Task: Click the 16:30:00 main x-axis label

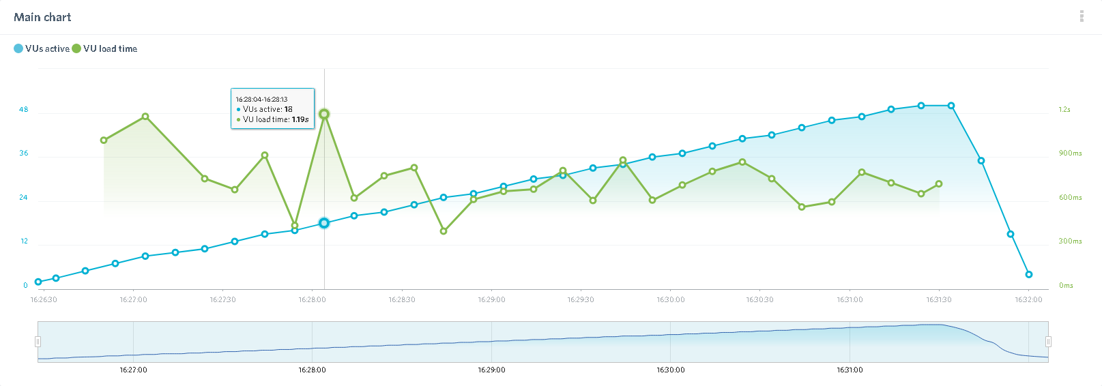Action: (671, 299)
